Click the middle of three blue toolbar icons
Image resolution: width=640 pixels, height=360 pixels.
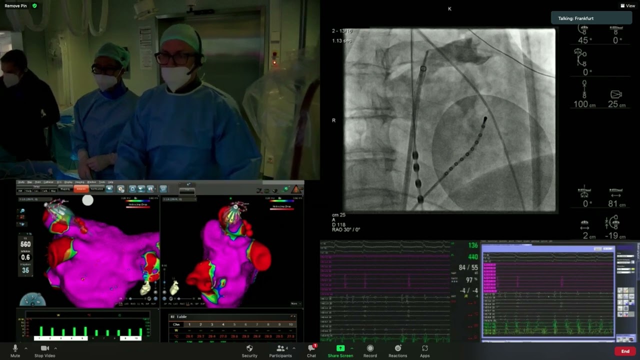(x=141, y=188)
